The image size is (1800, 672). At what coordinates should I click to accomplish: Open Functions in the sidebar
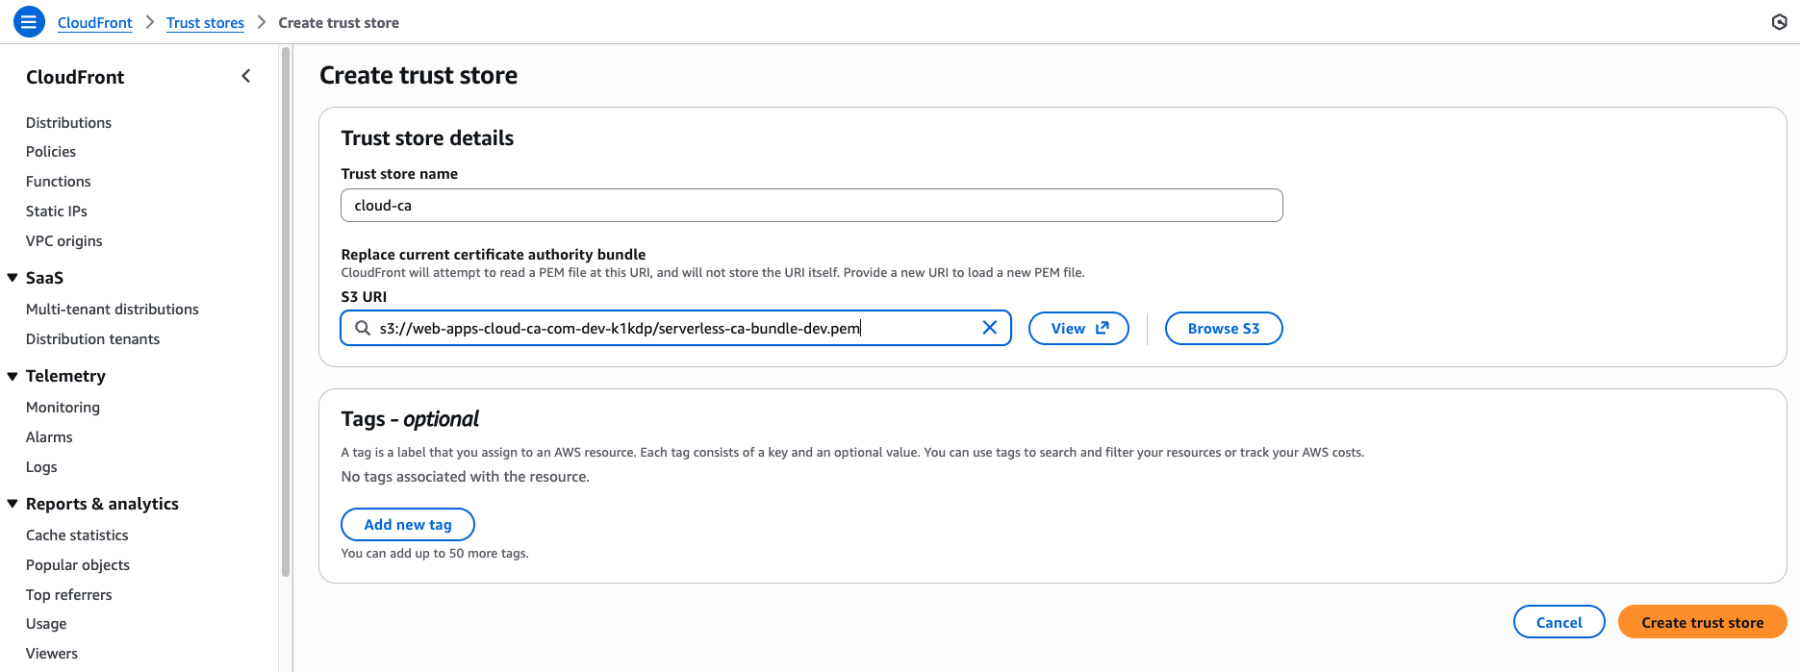click(x=59, y=181)
